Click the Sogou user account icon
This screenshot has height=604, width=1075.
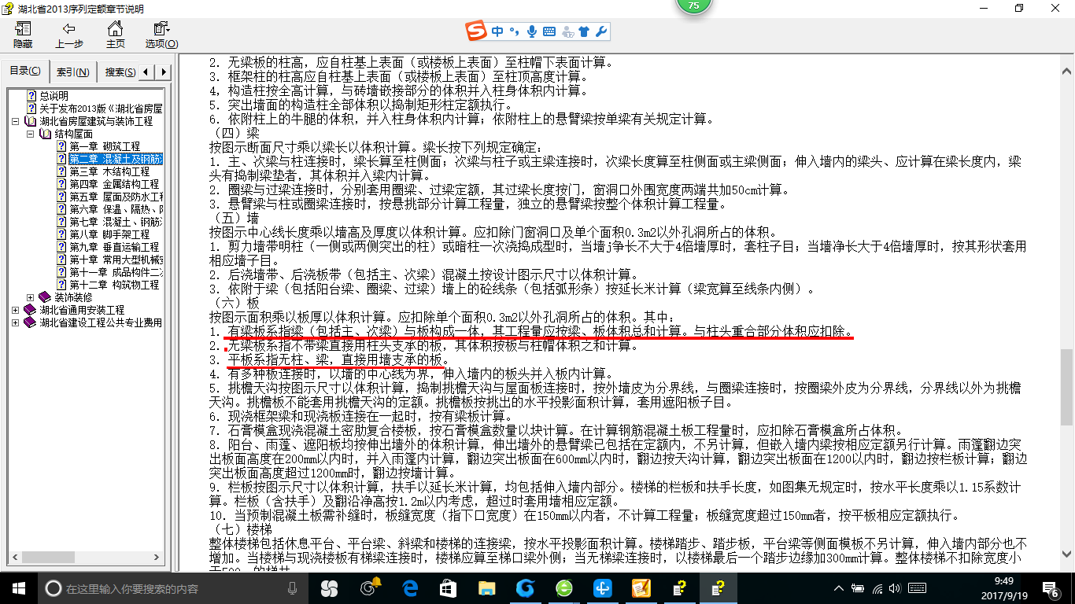pyautogui.click(x=567, y=32)
